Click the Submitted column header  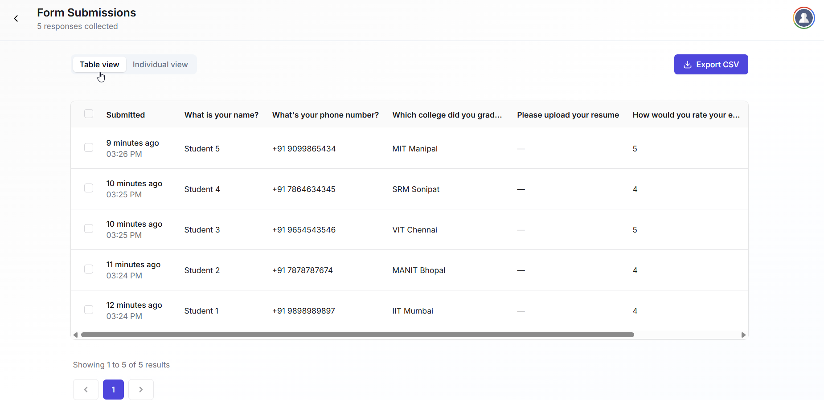125,115
